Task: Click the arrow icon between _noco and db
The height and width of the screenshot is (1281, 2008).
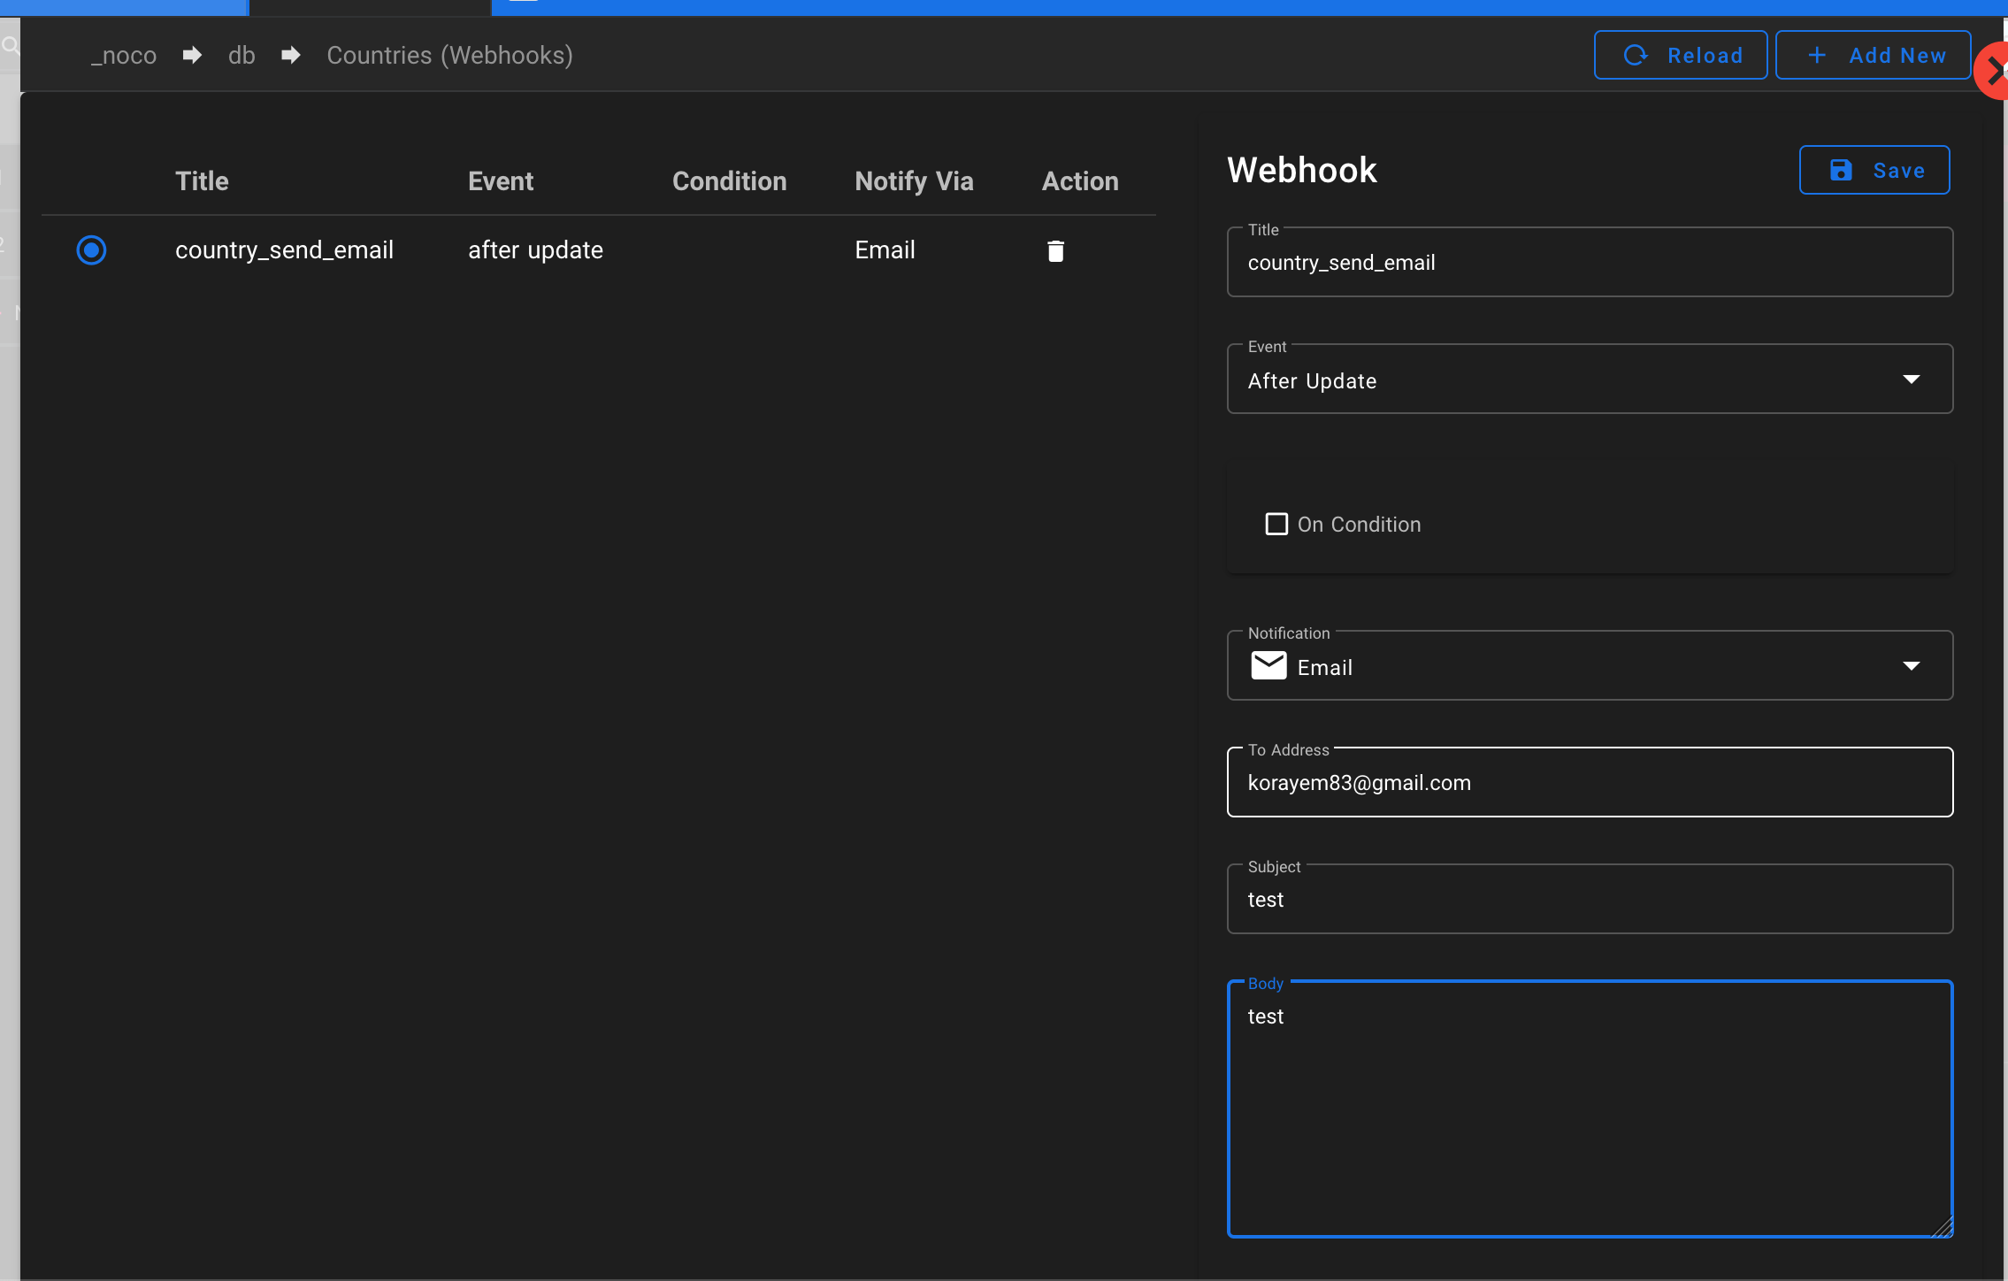Action: click(191, 55)
